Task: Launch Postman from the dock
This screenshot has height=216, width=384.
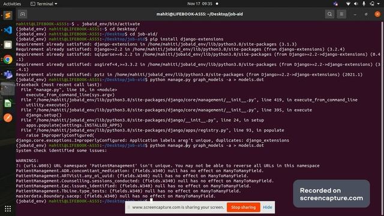Action: point(8,118)
